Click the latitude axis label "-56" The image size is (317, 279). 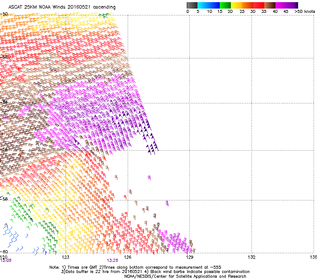(4, 149)
